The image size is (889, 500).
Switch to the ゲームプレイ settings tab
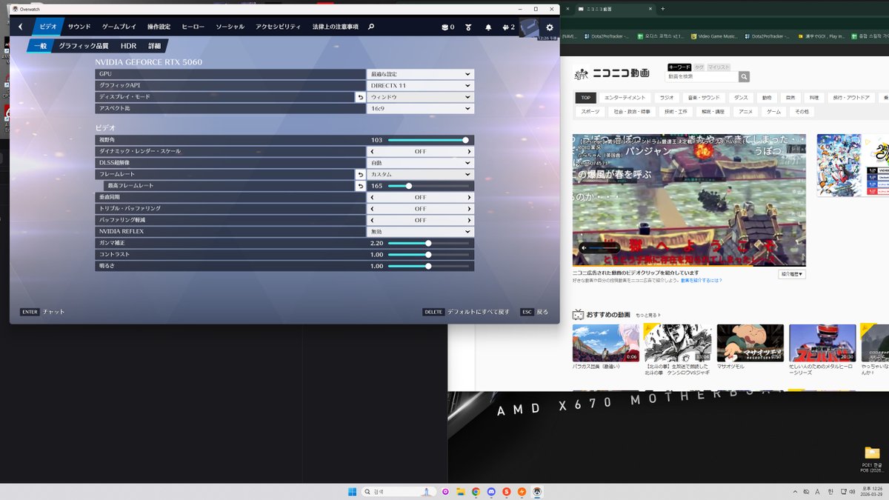tap(119, 27)
